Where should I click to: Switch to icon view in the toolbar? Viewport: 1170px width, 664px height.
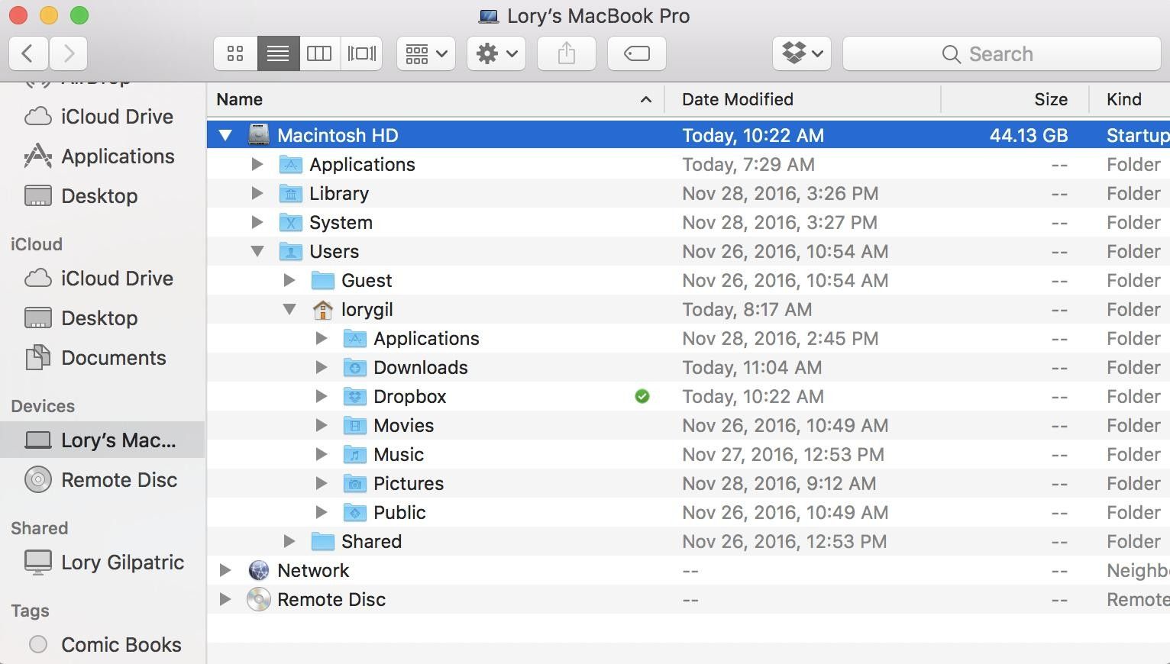(x=234, y=53)
